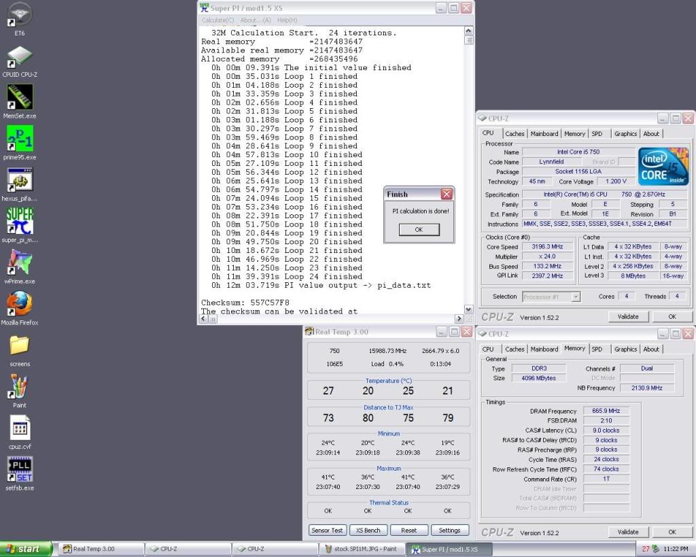Image resolution: width=696 pixels, height=557 pixels.
Task: Run Sensor Test in Real Temp
Action: pos(327,530)
